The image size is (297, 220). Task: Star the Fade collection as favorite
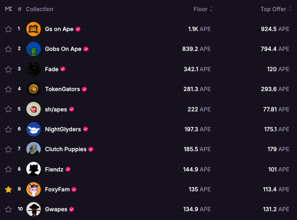(8, 69)
